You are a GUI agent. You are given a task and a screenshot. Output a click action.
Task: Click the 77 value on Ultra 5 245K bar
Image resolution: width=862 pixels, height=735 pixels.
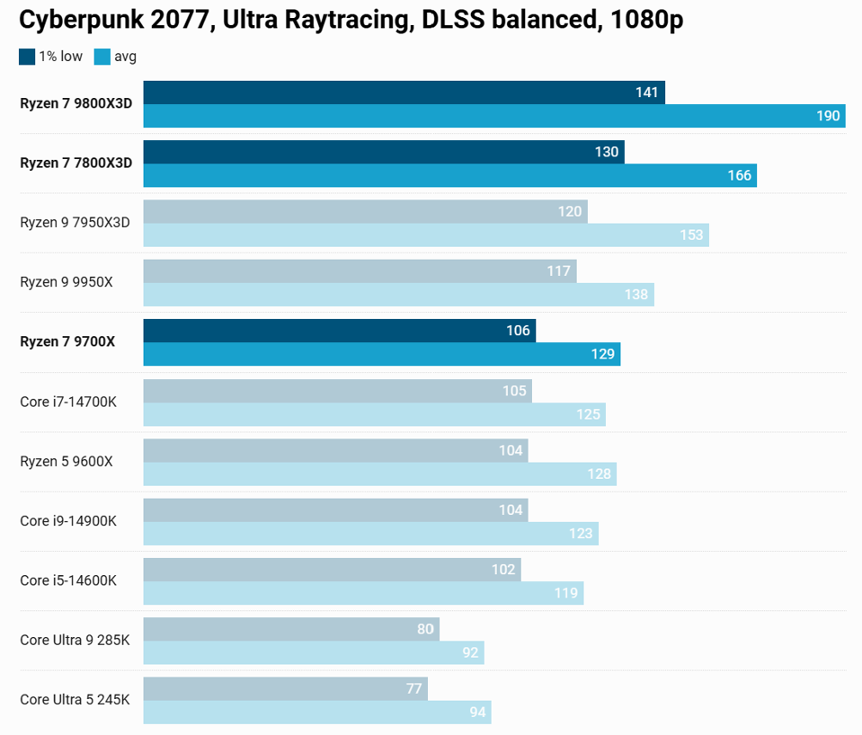414,689
